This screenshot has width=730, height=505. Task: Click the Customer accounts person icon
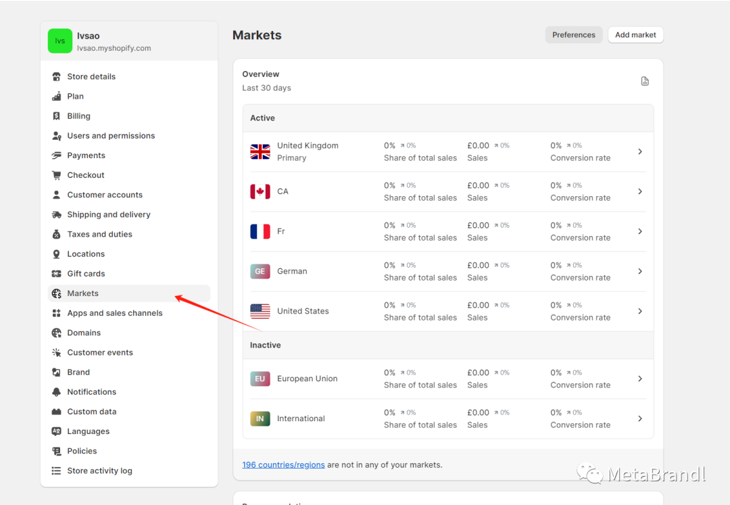[x=56, y=195]
